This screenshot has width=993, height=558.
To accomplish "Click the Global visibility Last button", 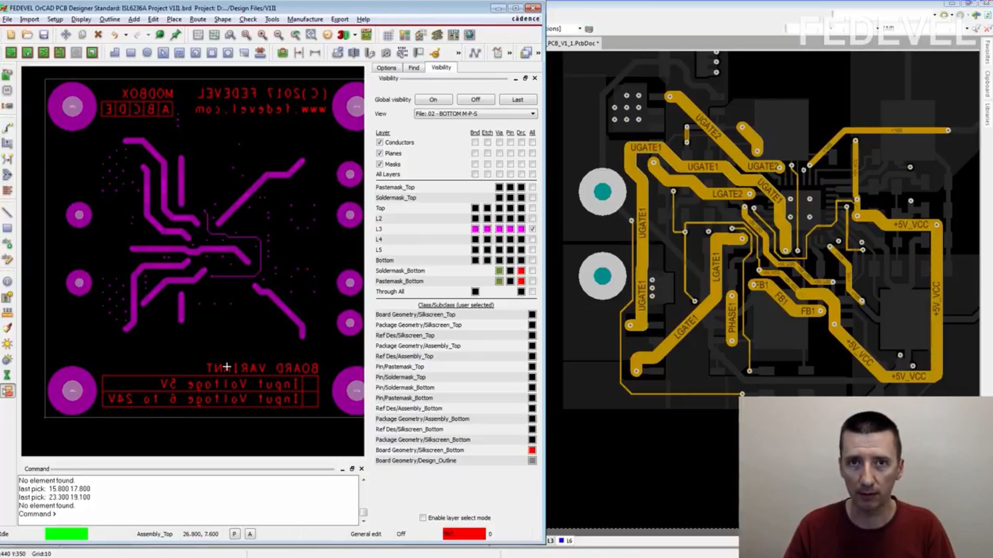I will click(x=517, y=100).
